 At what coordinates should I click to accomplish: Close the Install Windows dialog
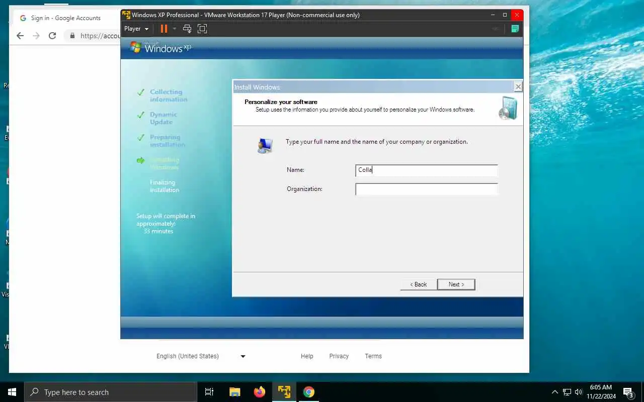(518, 87)
